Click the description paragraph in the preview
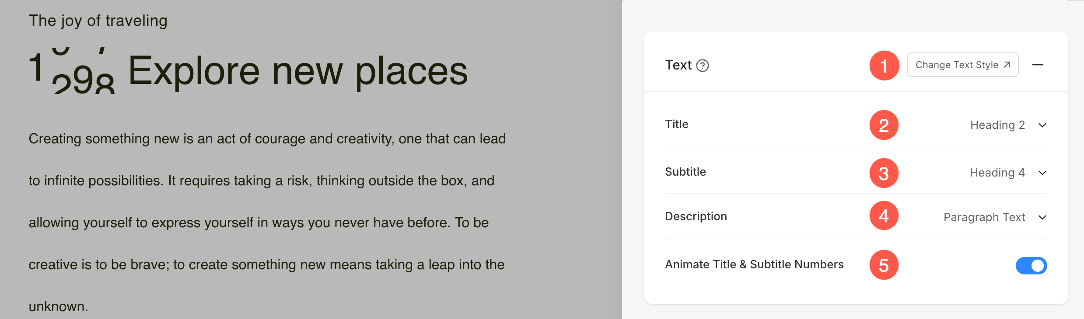Image resolution: width=1084 pixels, height=319 pixels. click(x=267, y=222)
